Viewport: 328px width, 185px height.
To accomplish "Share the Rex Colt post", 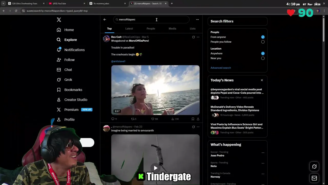I will (198, 119).
